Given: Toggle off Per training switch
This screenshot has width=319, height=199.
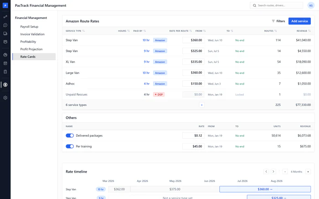Looking at the screenshot, I should (x=70, y=146).
